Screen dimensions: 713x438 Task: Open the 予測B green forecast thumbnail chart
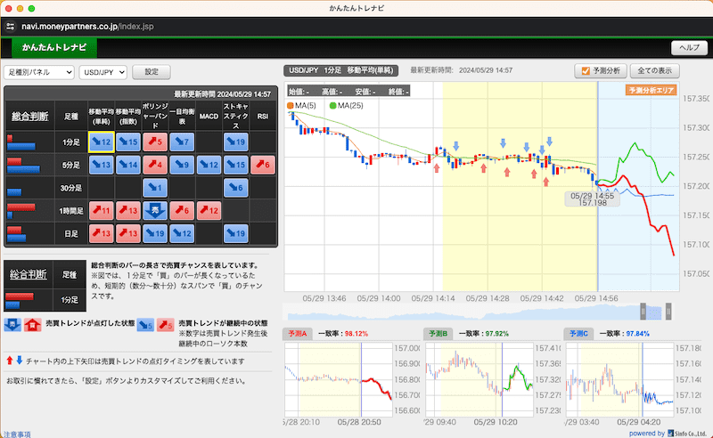click(479, 379)
